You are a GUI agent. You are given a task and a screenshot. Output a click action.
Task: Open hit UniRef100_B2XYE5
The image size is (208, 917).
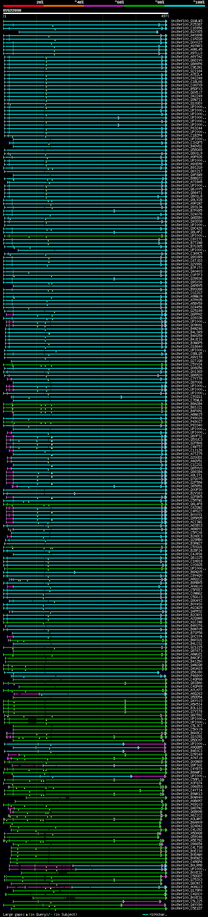[x=187, y=32]
